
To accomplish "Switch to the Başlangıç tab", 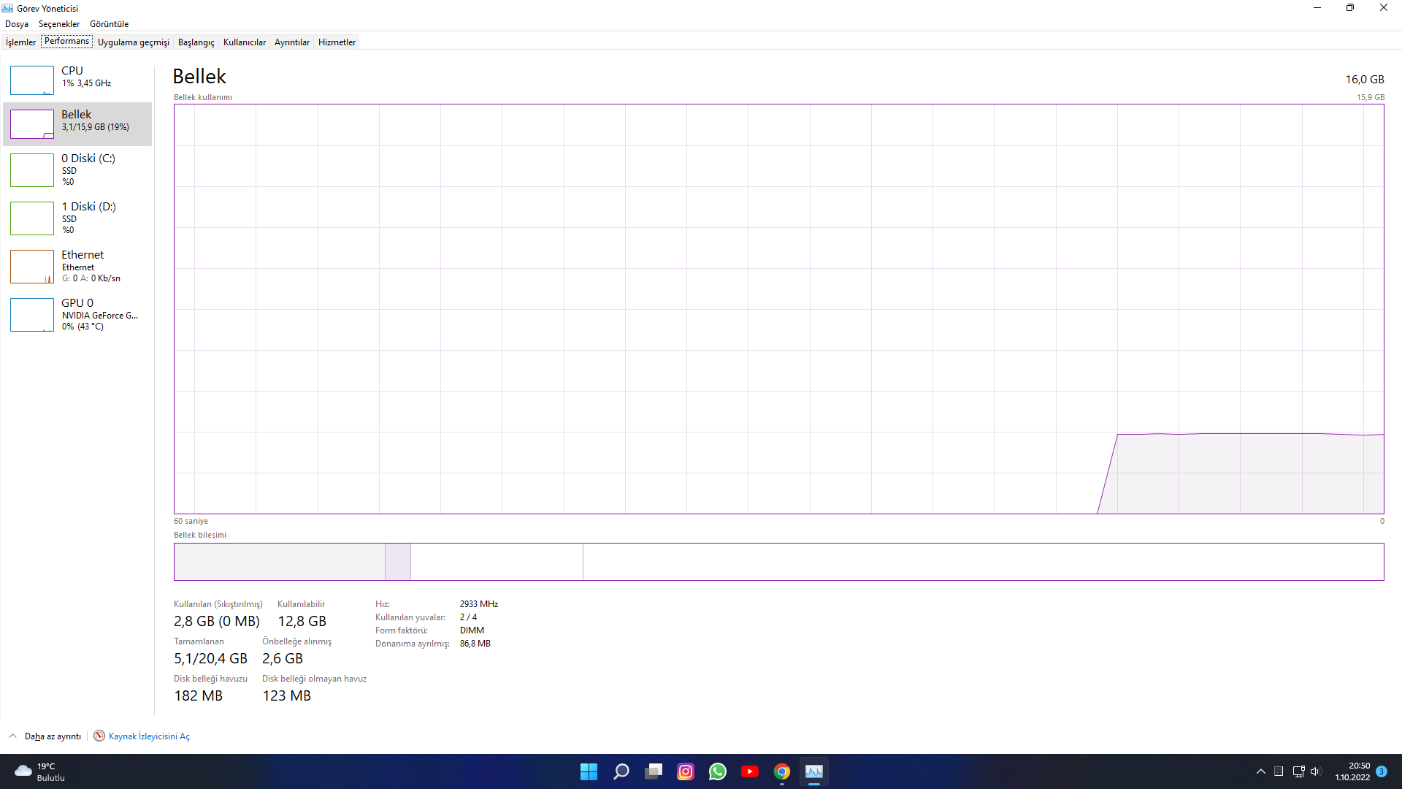I will click(196, 42).
